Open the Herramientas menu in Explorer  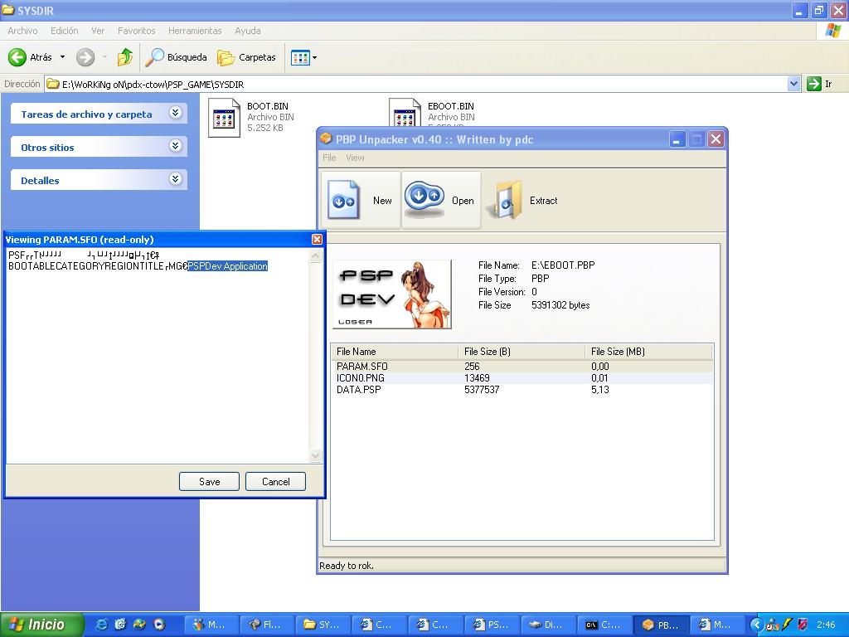195,31
